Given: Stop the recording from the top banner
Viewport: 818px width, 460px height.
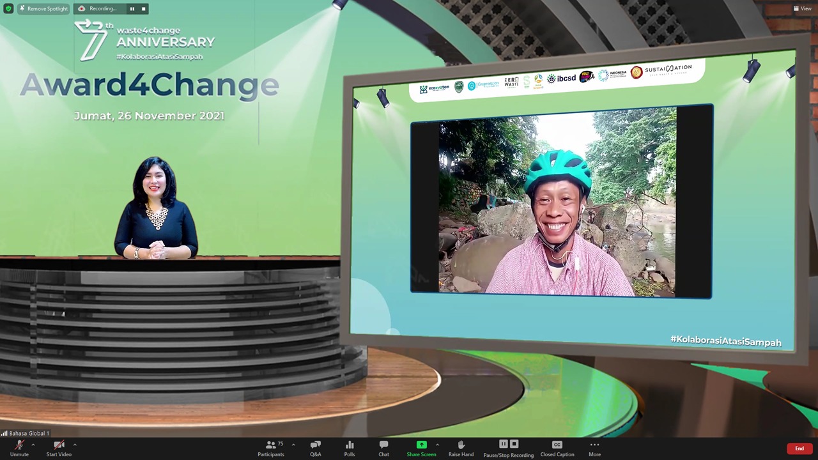Looking at the screenshot, I should click(x=143, y=8).
